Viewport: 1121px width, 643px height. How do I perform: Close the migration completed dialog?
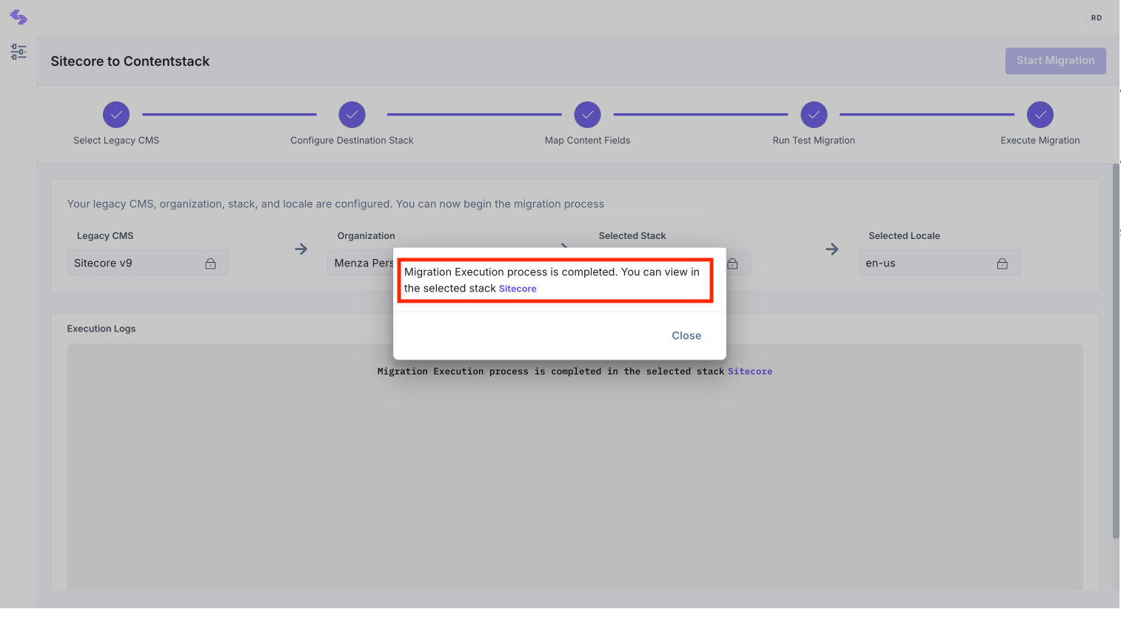click(686, 335)
